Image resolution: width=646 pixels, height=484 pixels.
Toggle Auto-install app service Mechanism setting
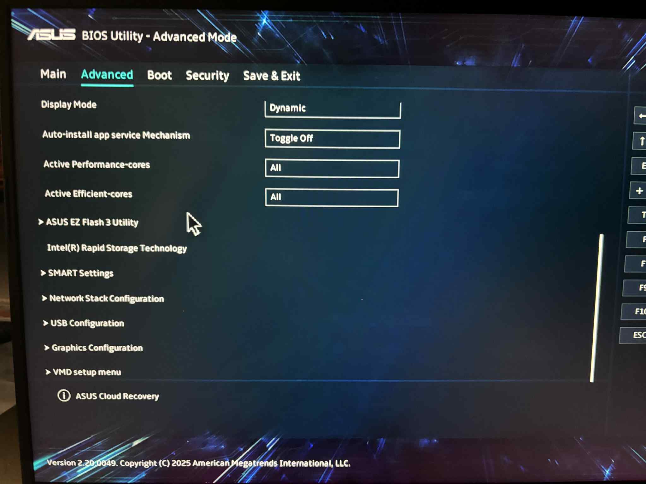(332, 139)
